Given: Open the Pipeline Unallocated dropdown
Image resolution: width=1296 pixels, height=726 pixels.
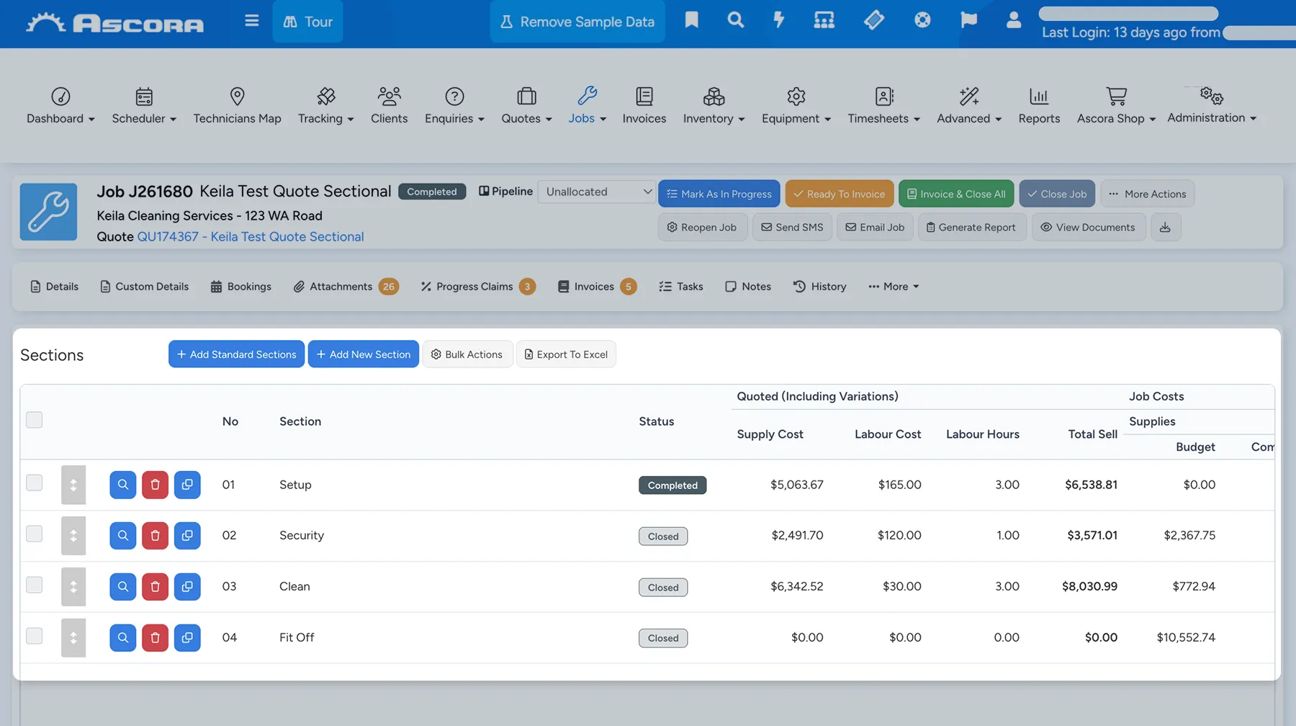Looking at the screenshot, I should pyautogui.click(x=597, y=192).
